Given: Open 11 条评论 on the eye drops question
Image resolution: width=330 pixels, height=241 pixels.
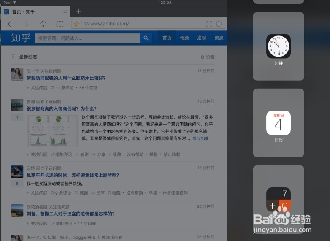Looking at the screenshot, I should point(62,88).
